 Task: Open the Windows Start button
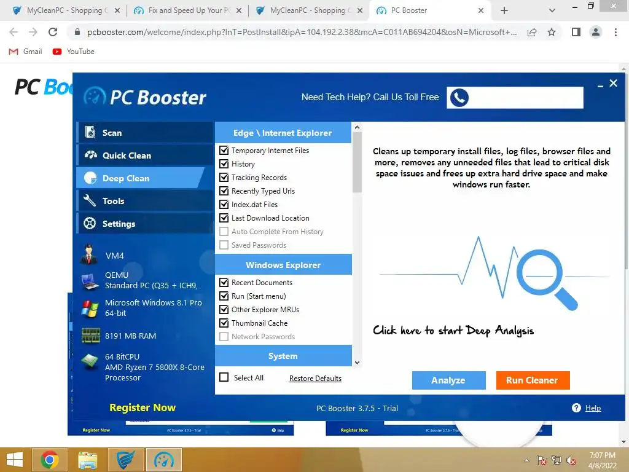(15, 460)
